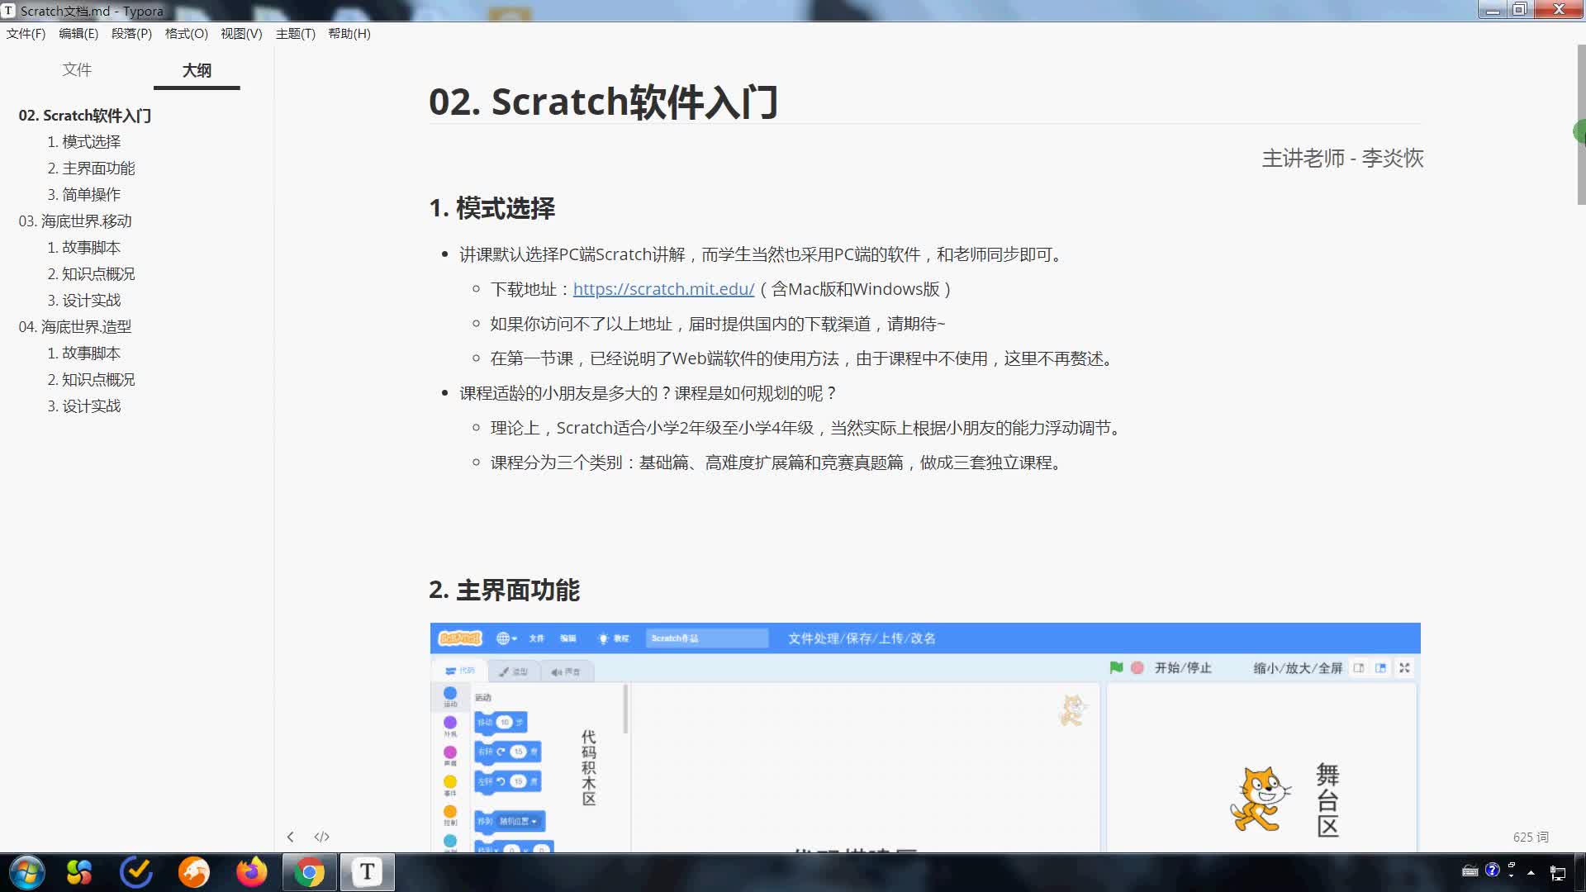1586x892 pixels.
Task: Click the 625 词 word count
Action: tap(1531, 837)
